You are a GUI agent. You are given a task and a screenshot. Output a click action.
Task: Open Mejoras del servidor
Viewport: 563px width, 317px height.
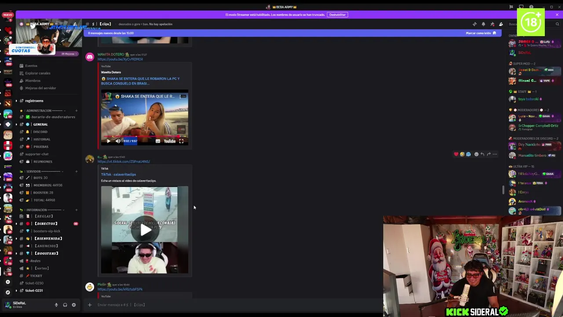[x=40, y=88]
